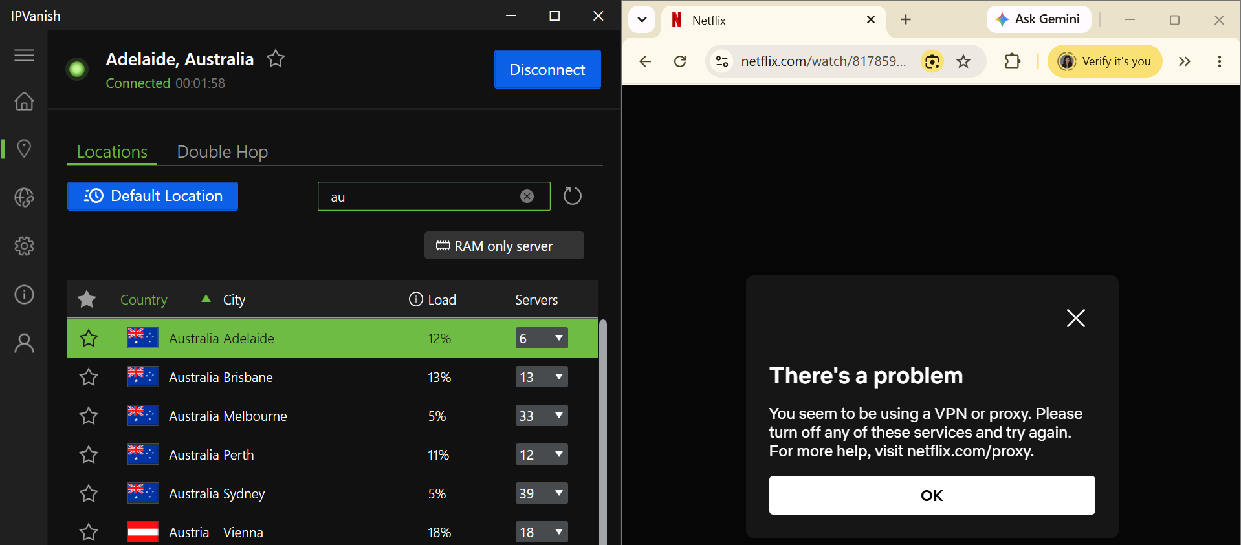Close the Netflix error dialog with X
The width and height of the screenshot is (1241, 545).
(1075, 317)
